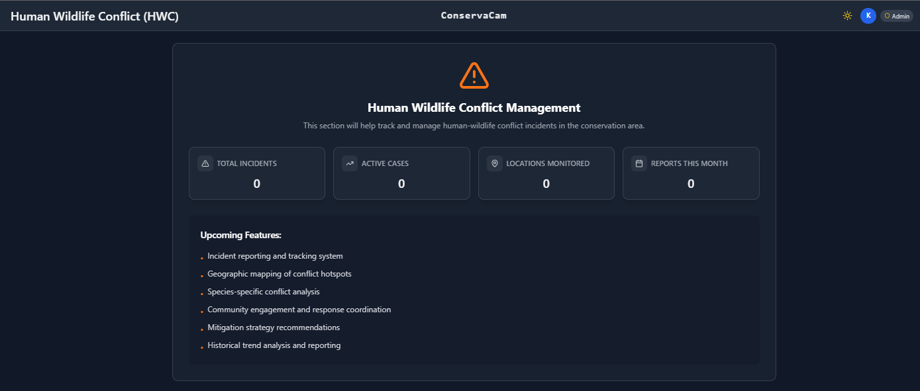Select the Total Incidents count value

257,184
